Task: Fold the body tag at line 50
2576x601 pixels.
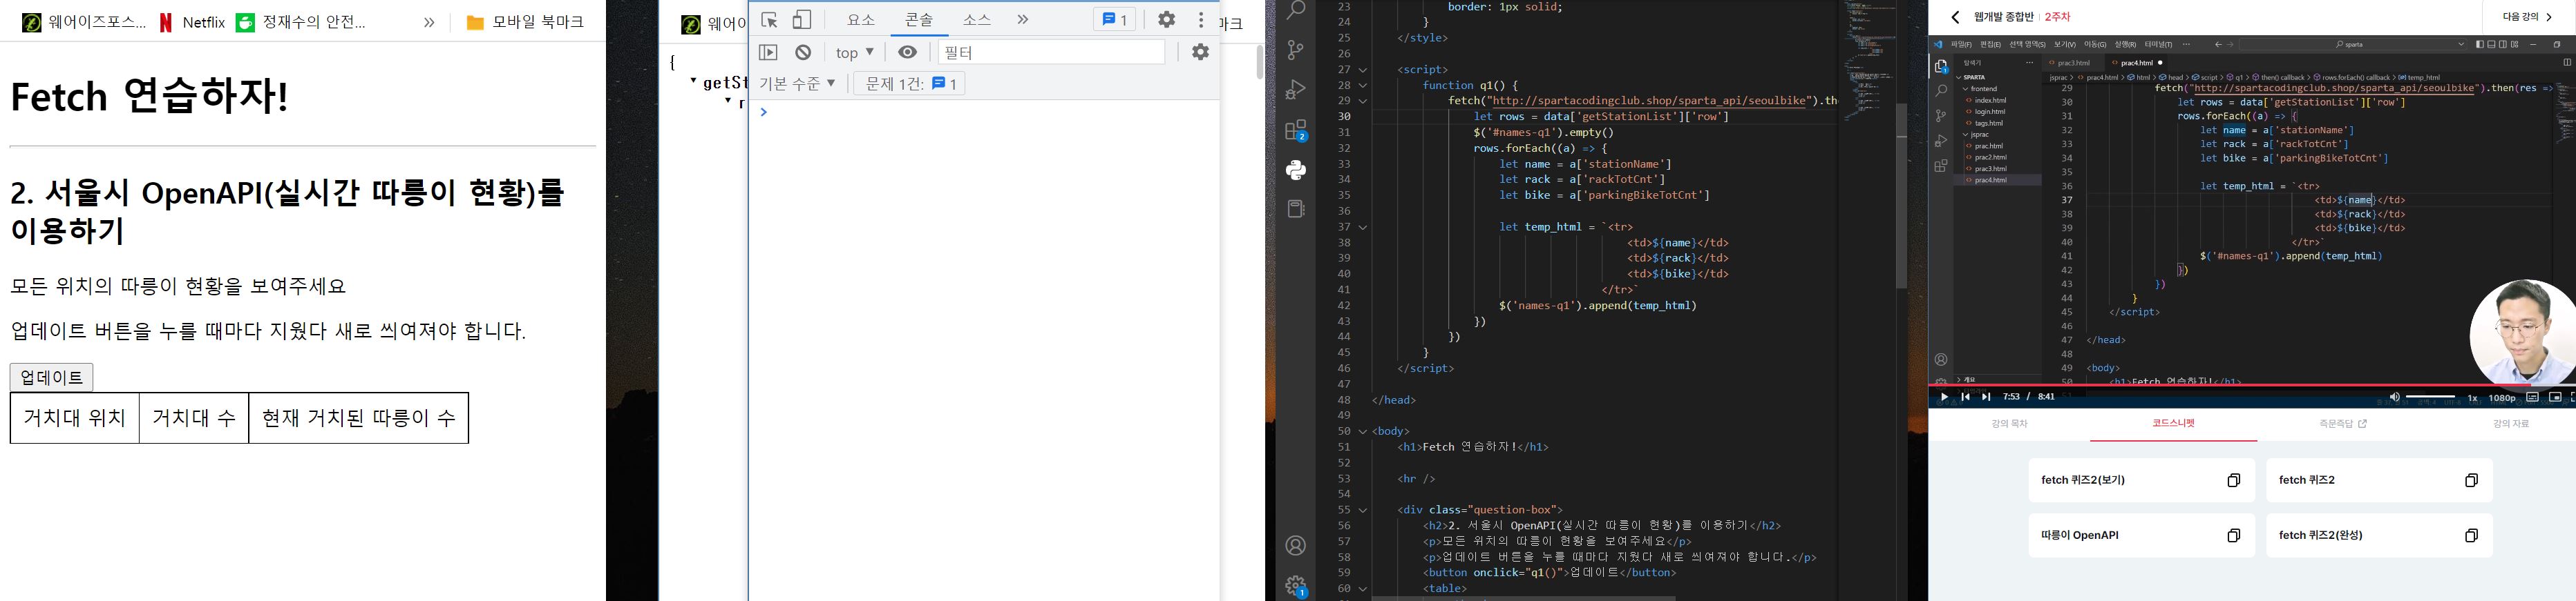Action: tap(1363, 431)
